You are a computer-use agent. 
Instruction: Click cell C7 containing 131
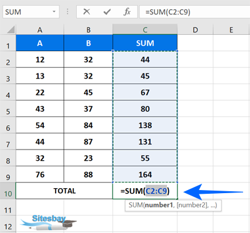145,141
